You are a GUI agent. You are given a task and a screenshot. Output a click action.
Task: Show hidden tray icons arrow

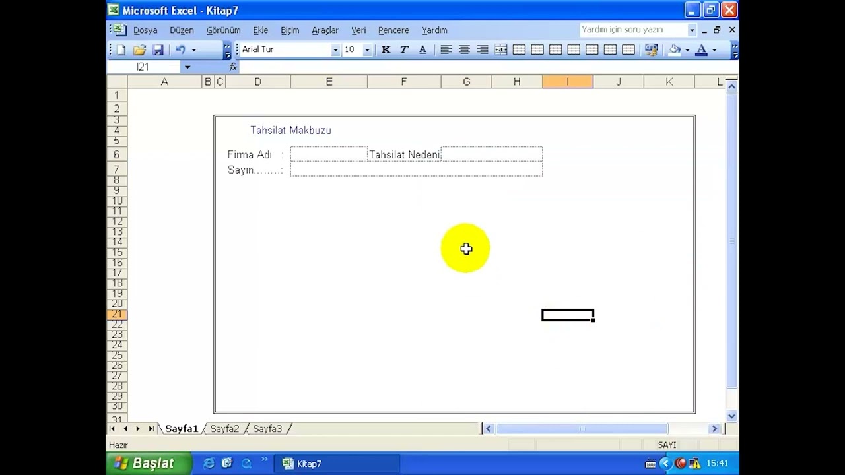click(665, 464)
